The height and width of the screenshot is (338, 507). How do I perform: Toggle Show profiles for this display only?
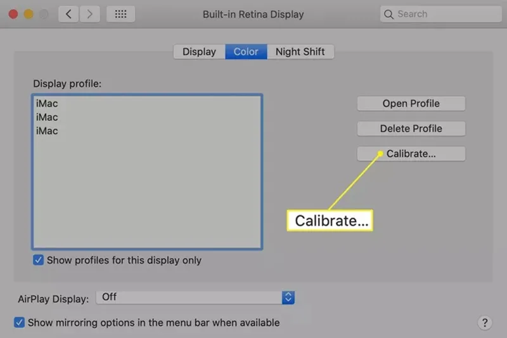coord(38,260)
